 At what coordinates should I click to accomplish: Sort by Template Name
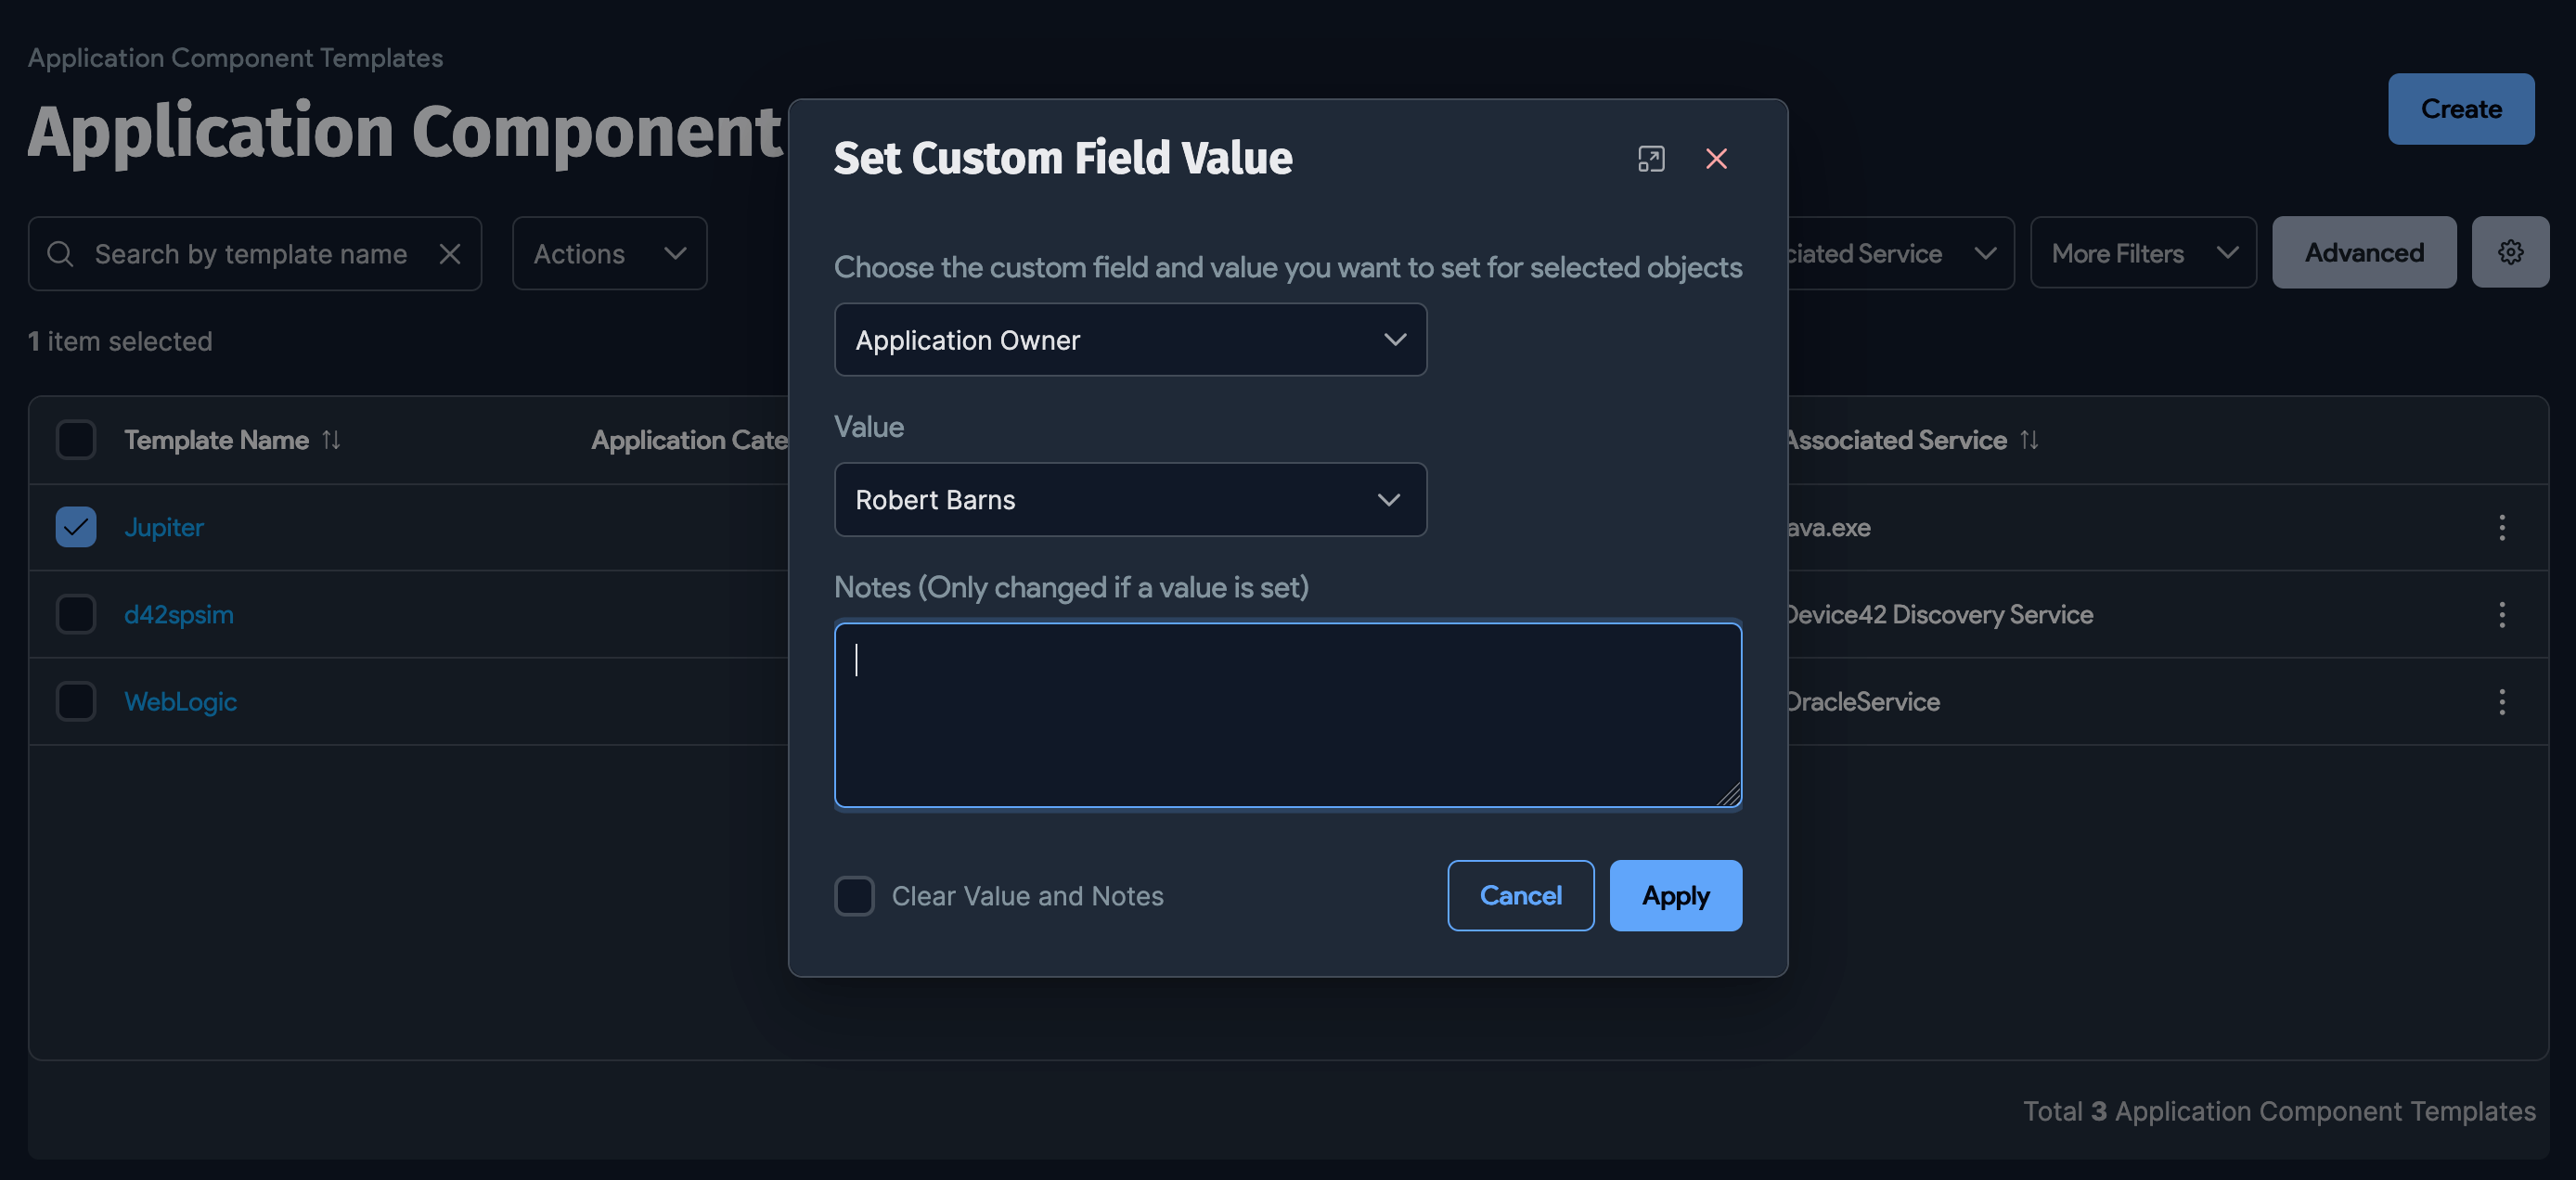pyautogui.click(x=330, y=440)
